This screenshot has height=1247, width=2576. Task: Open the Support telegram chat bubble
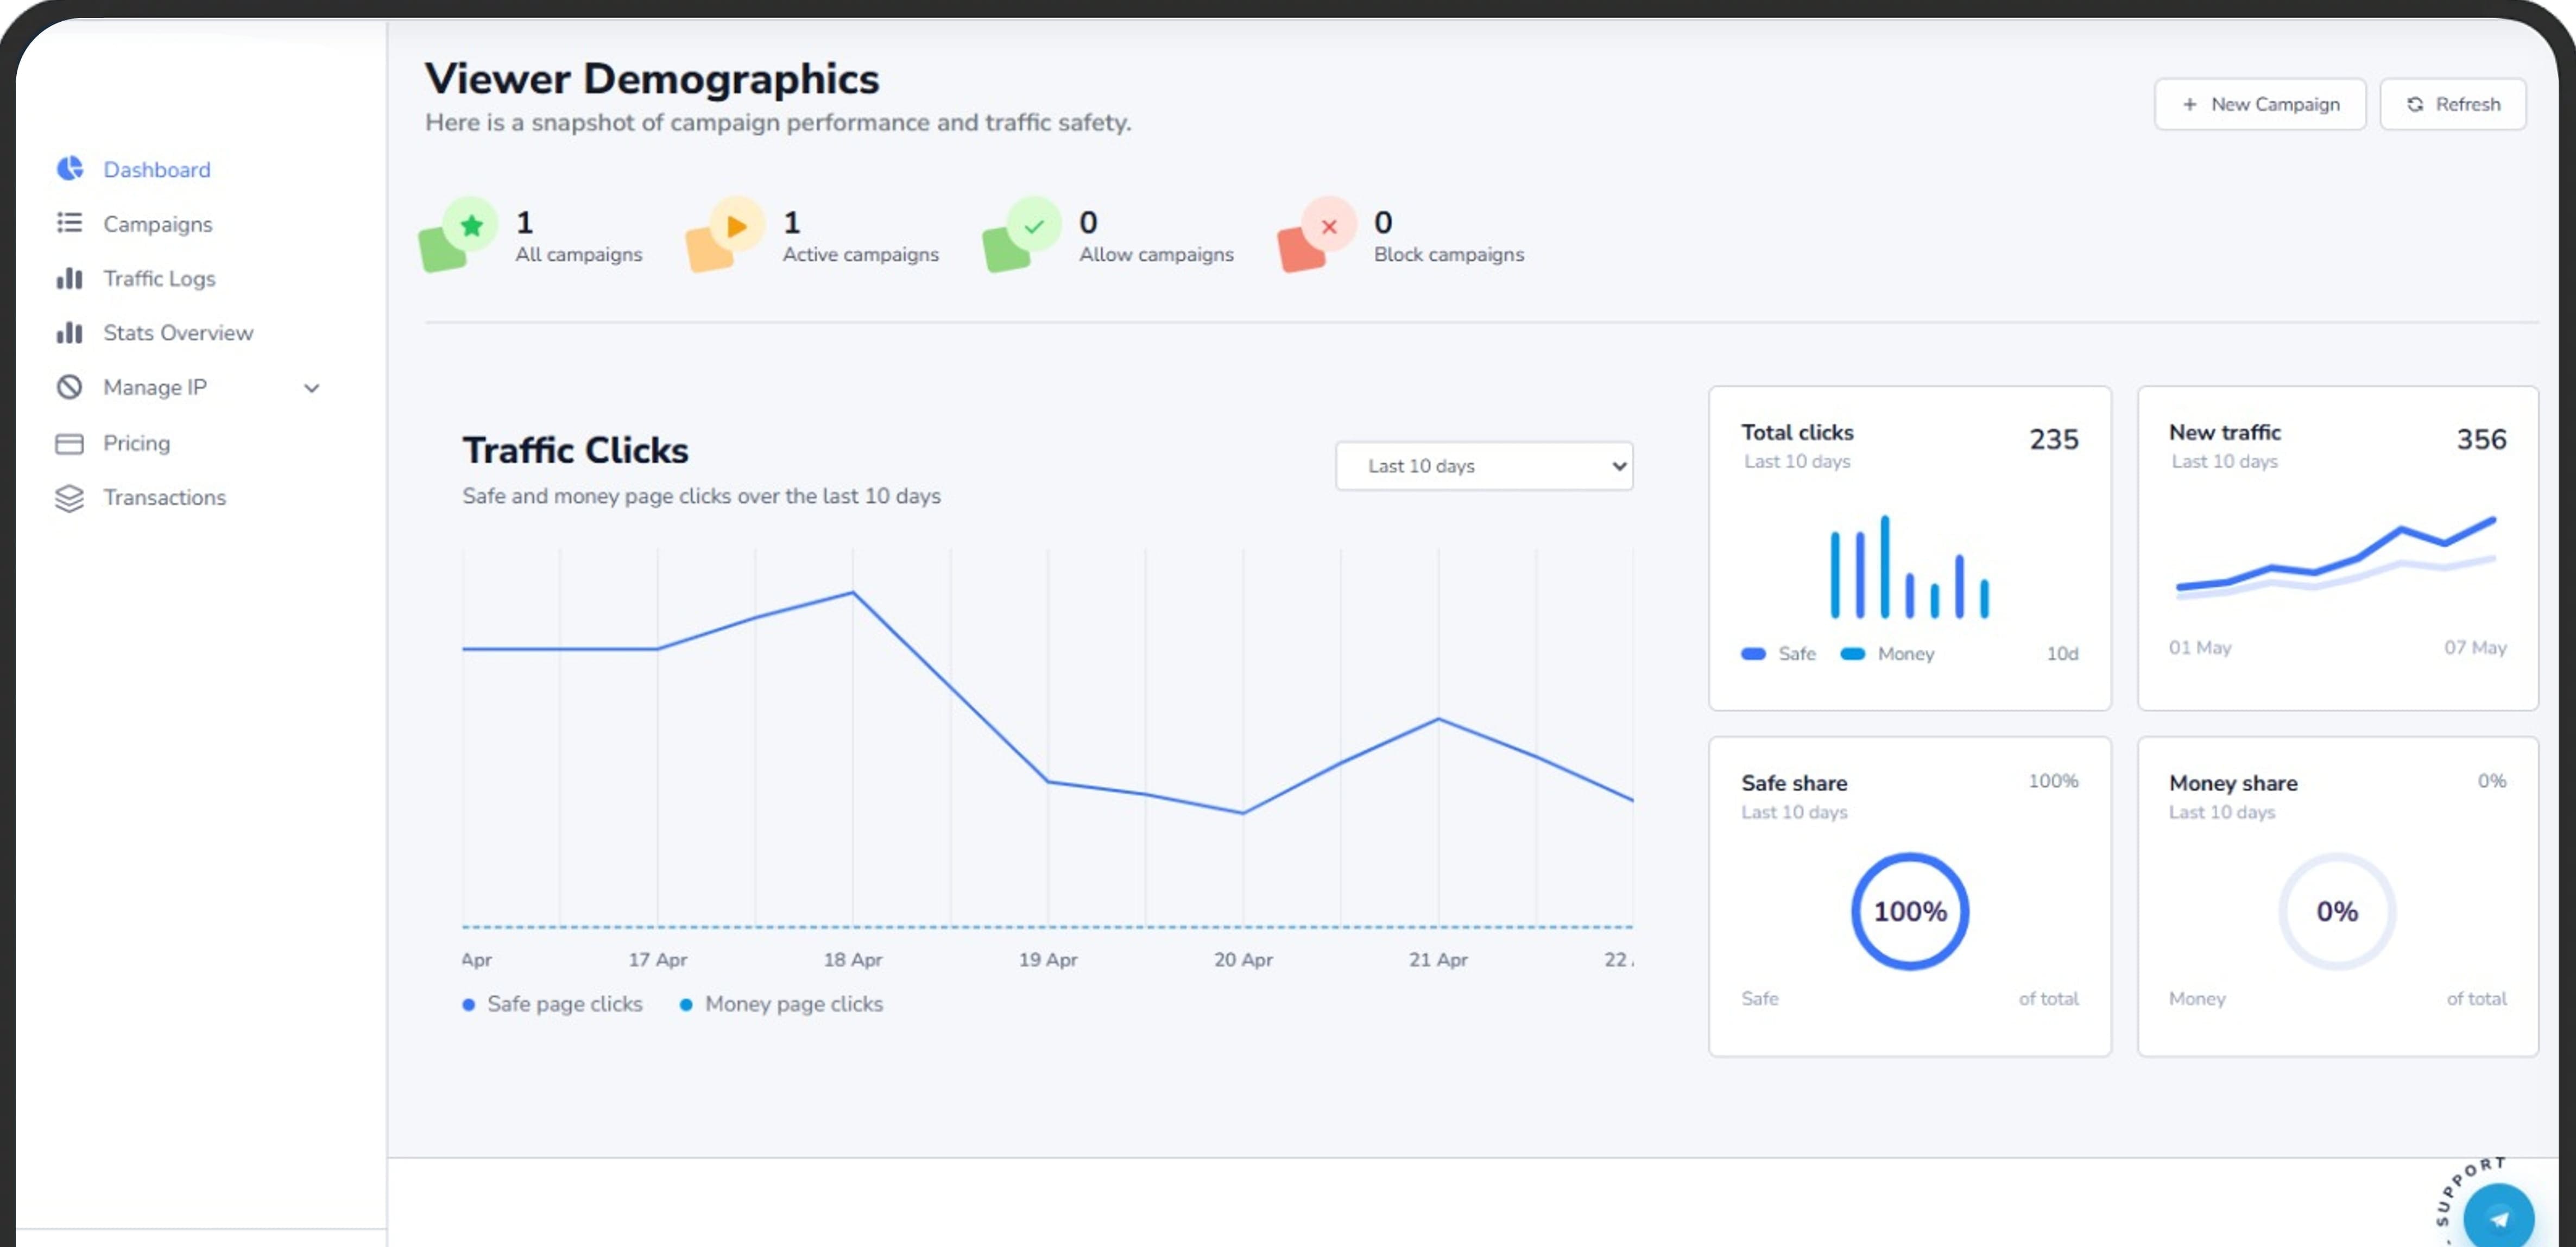(2498, 1217)
